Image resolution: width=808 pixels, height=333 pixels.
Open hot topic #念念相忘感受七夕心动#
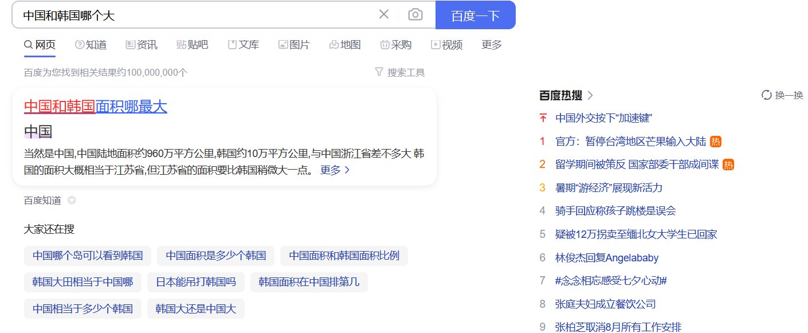(611, 281)
